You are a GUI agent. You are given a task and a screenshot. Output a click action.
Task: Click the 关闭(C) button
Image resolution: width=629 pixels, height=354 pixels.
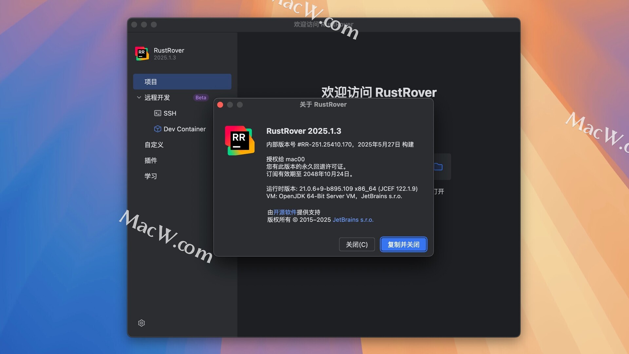357,245
